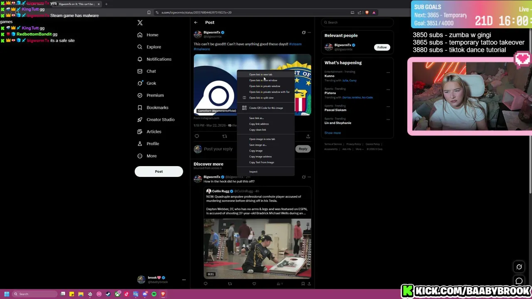The image size is (532, 299).
Task: Open the Pascal Siakam trending topic
Action: 335,110
